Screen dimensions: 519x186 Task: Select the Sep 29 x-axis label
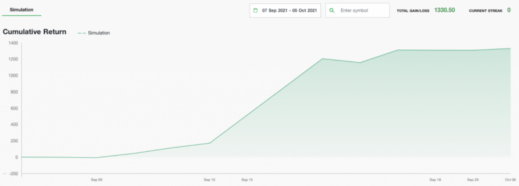[x=473, y=180]
